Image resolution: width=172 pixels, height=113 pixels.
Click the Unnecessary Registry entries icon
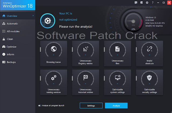(85, 49)
